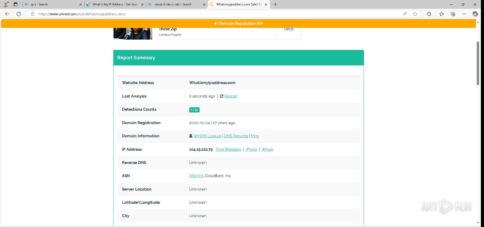484x227 pixels.
Task: Open the Find Websites link
Action: click(x=228, y=149)
